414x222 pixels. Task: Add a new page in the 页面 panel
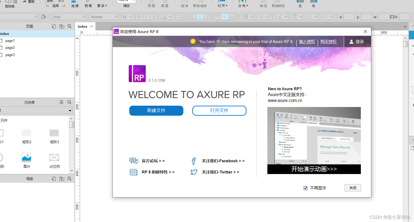[x=54, y=26]
